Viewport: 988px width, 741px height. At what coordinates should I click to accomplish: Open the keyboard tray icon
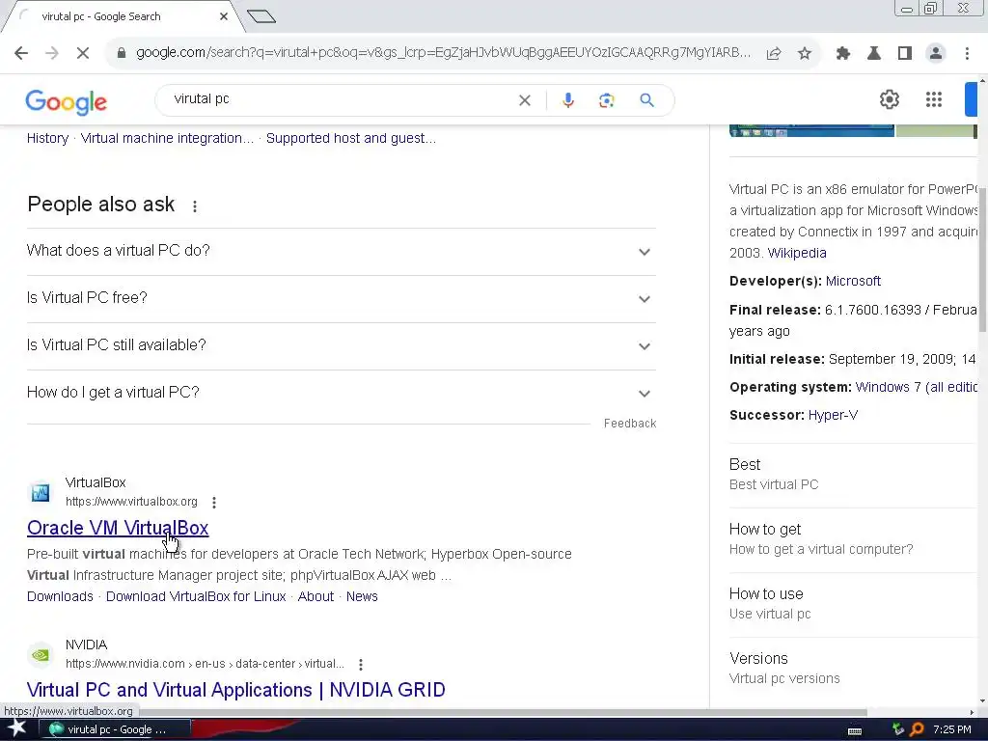point(855,731)
